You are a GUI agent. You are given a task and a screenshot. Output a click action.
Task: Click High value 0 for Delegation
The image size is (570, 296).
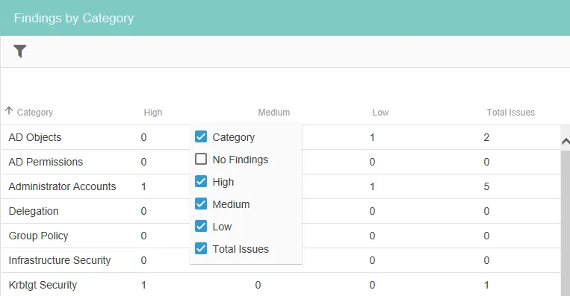(143, 211)
